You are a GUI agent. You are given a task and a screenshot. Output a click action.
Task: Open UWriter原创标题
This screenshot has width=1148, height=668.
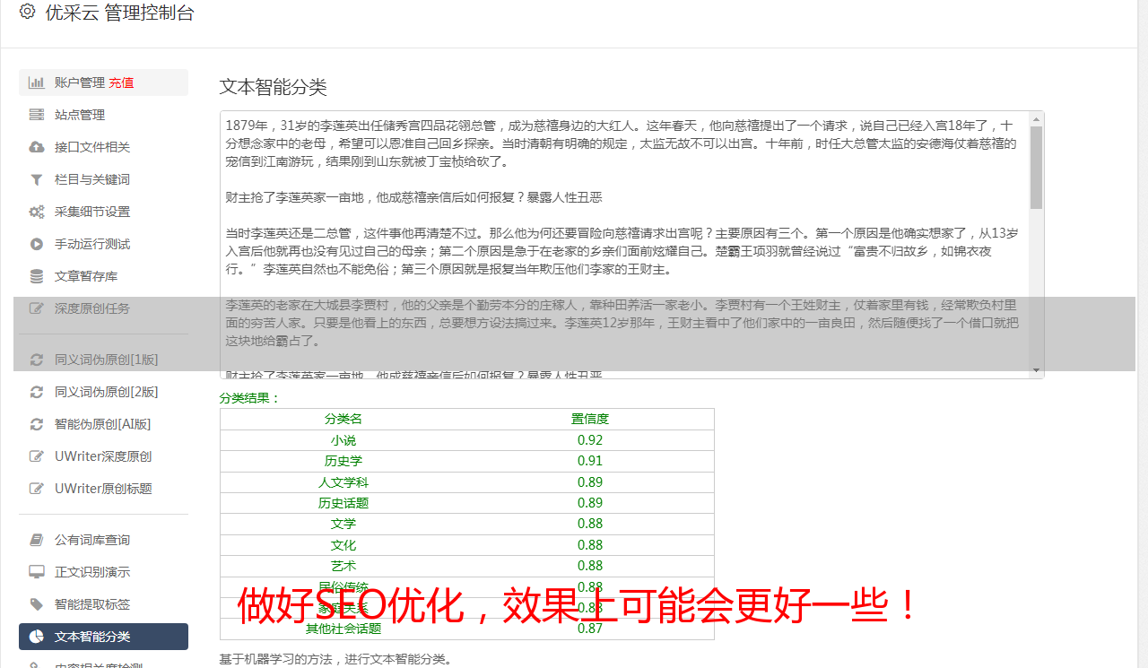[x=103, y=489]
